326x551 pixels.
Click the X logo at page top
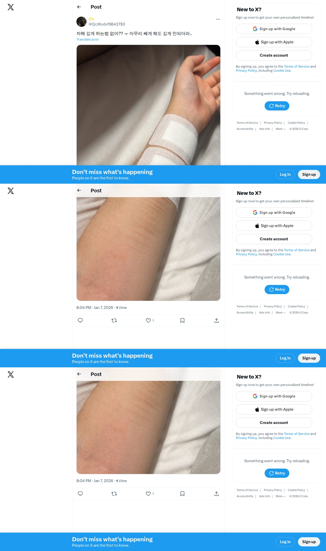coord(11,7)
